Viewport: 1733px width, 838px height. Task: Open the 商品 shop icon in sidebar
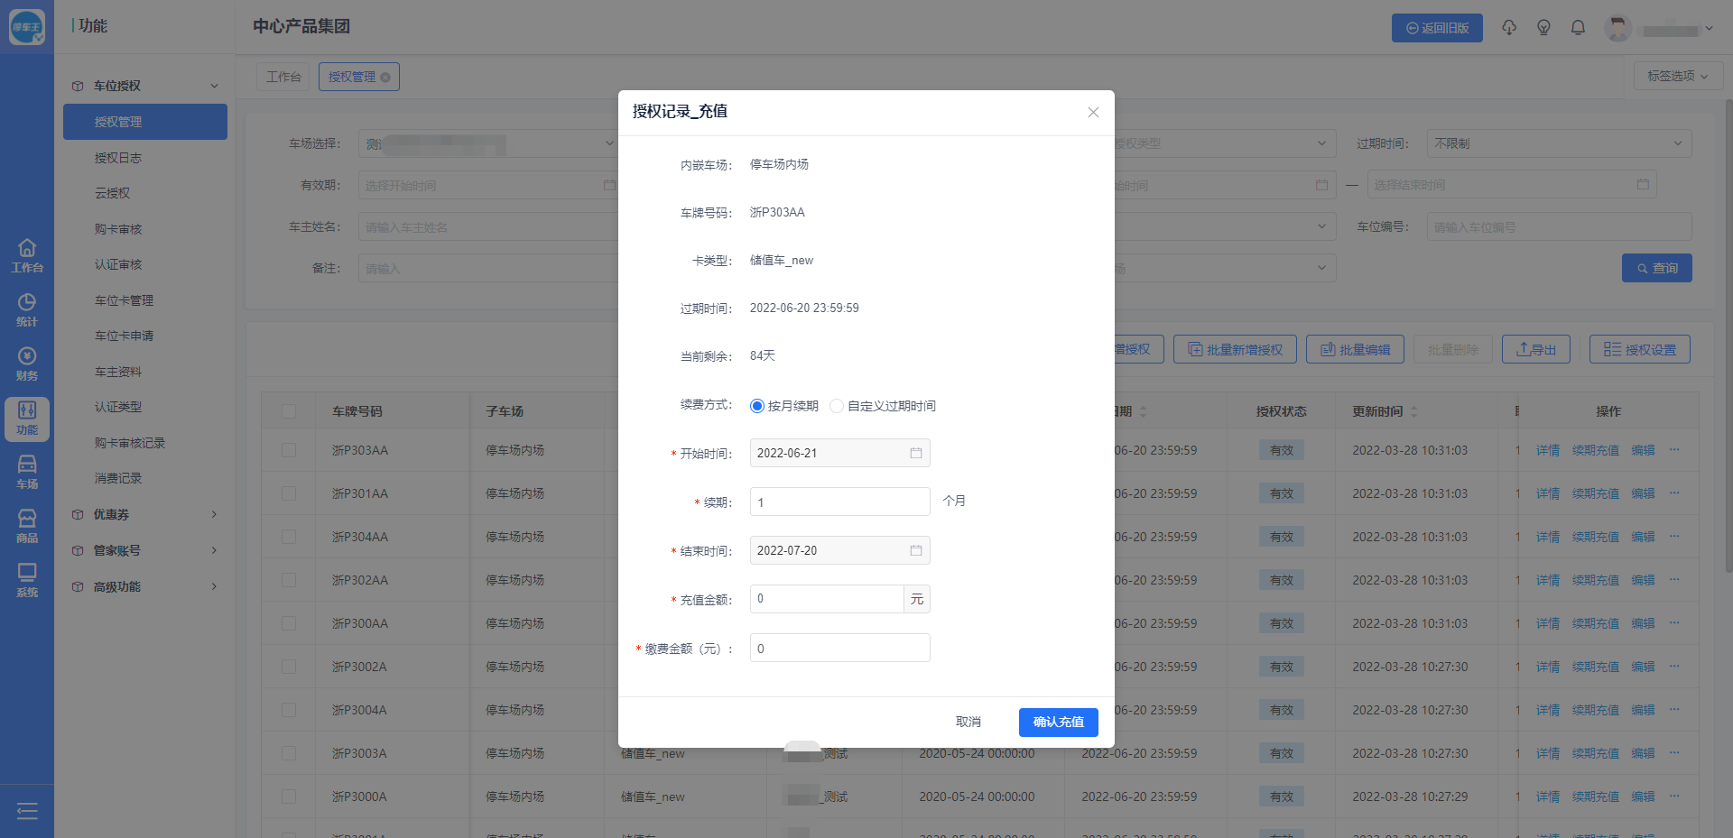pos(27,526)
